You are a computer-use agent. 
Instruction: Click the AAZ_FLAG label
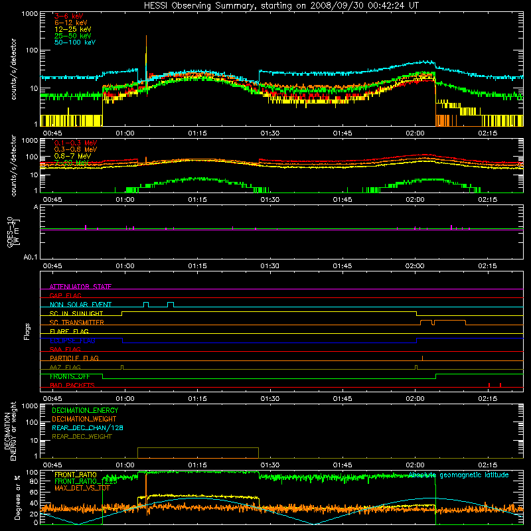coord(65,367)
